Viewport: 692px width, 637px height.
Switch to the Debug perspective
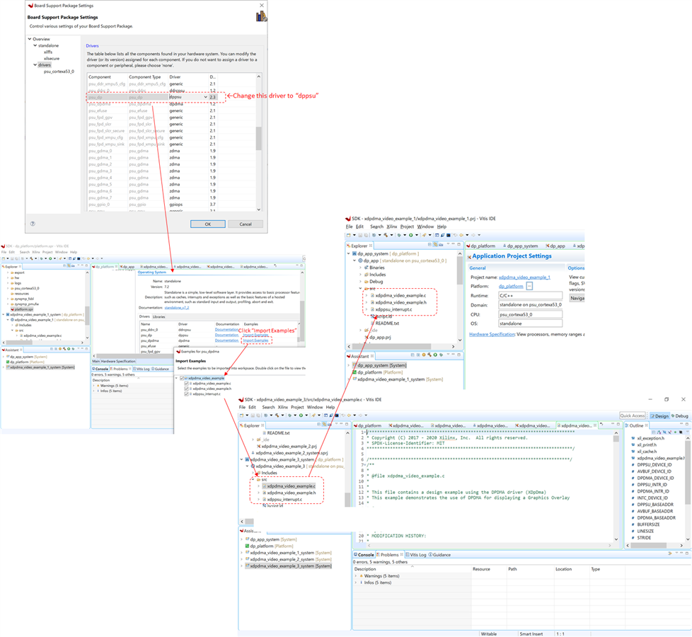(679, 416)
